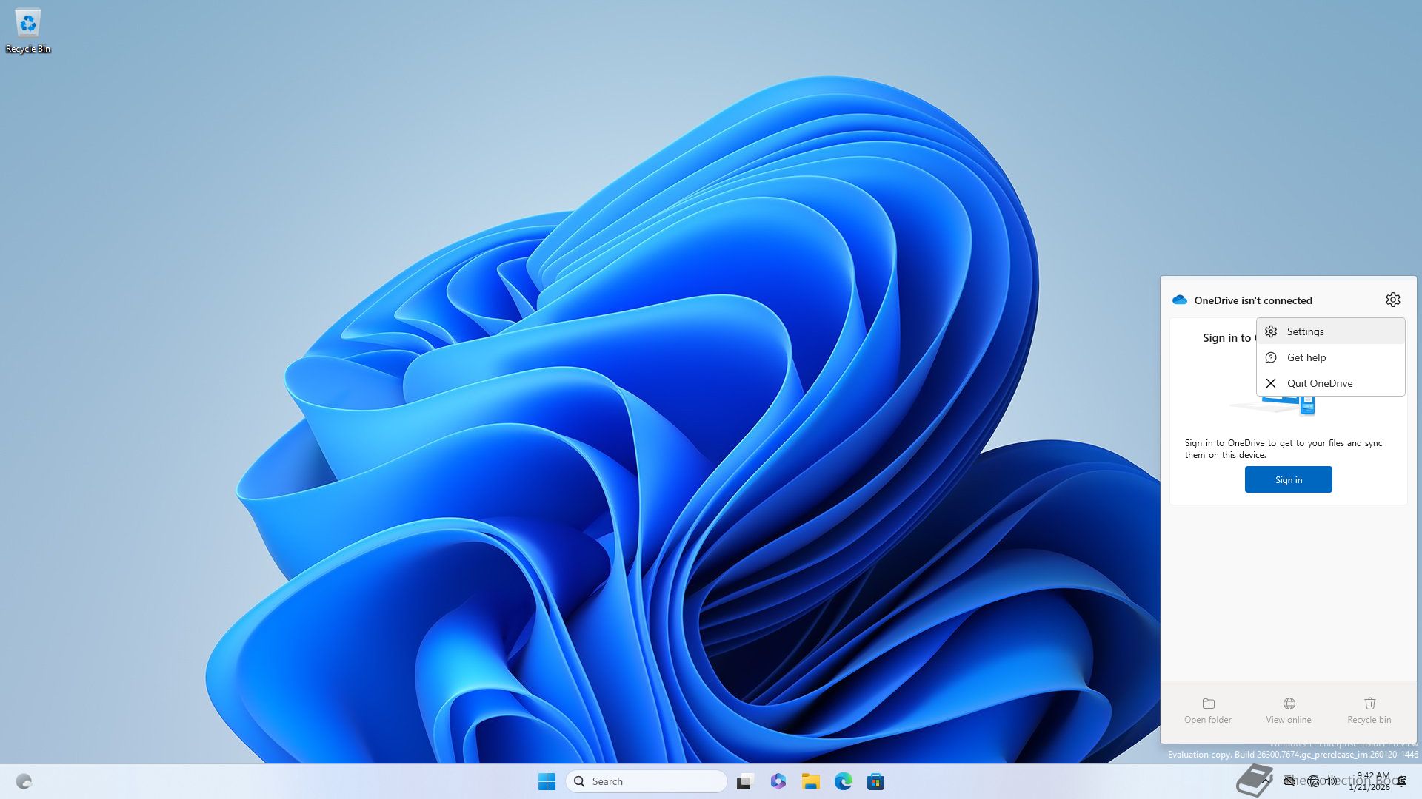This screenshot has height=799, width=1422.
Task: Launch Microsoft Edge from taskbar
Action: 843,781
